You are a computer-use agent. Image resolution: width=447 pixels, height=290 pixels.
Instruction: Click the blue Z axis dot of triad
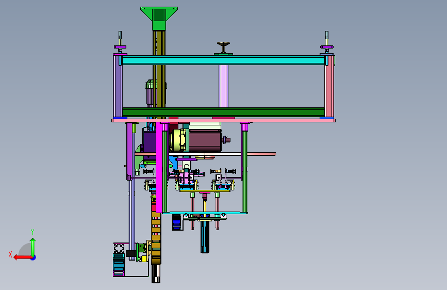[34, 257]
